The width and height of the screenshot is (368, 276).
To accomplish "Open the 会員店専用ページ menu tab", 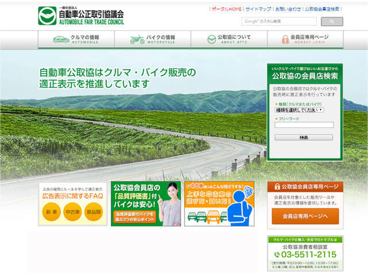I will click(305, 40).
